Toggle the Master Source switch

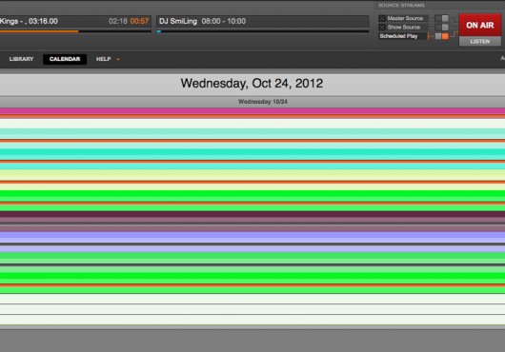coord(441,18)
